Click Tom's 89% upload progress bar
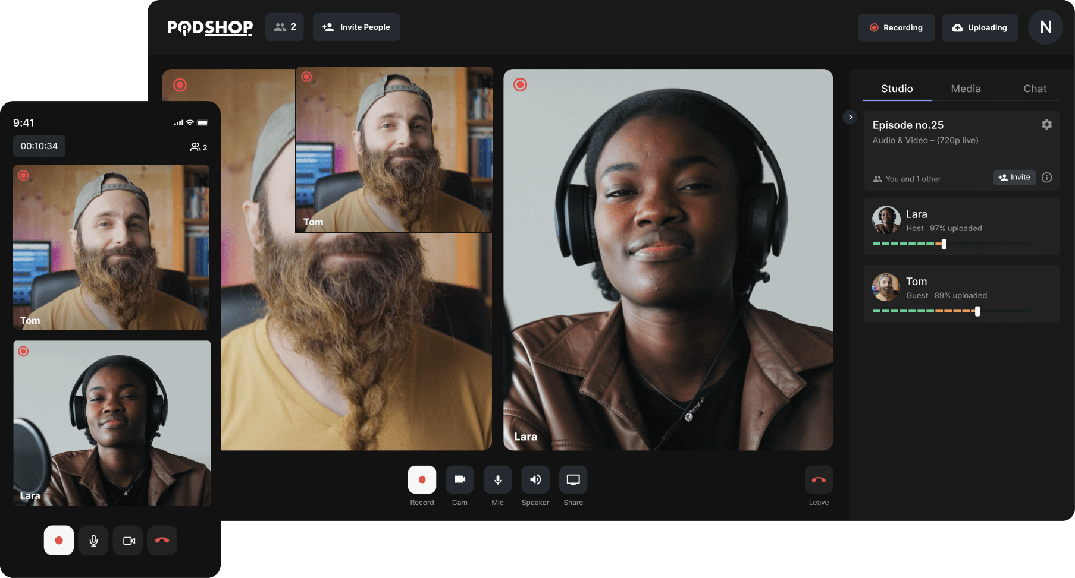This screenshot has height=578, width=1075. (951, 311)
